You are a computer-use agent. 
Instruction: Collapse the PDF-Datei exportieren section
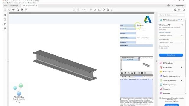182,20
